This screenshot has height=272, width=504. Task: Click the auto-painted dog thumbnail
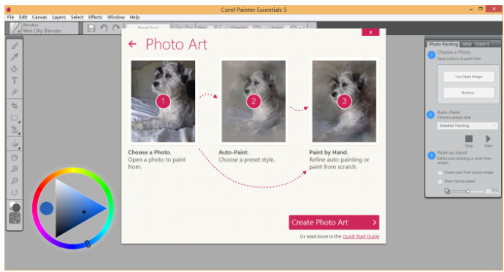point(254,101)
